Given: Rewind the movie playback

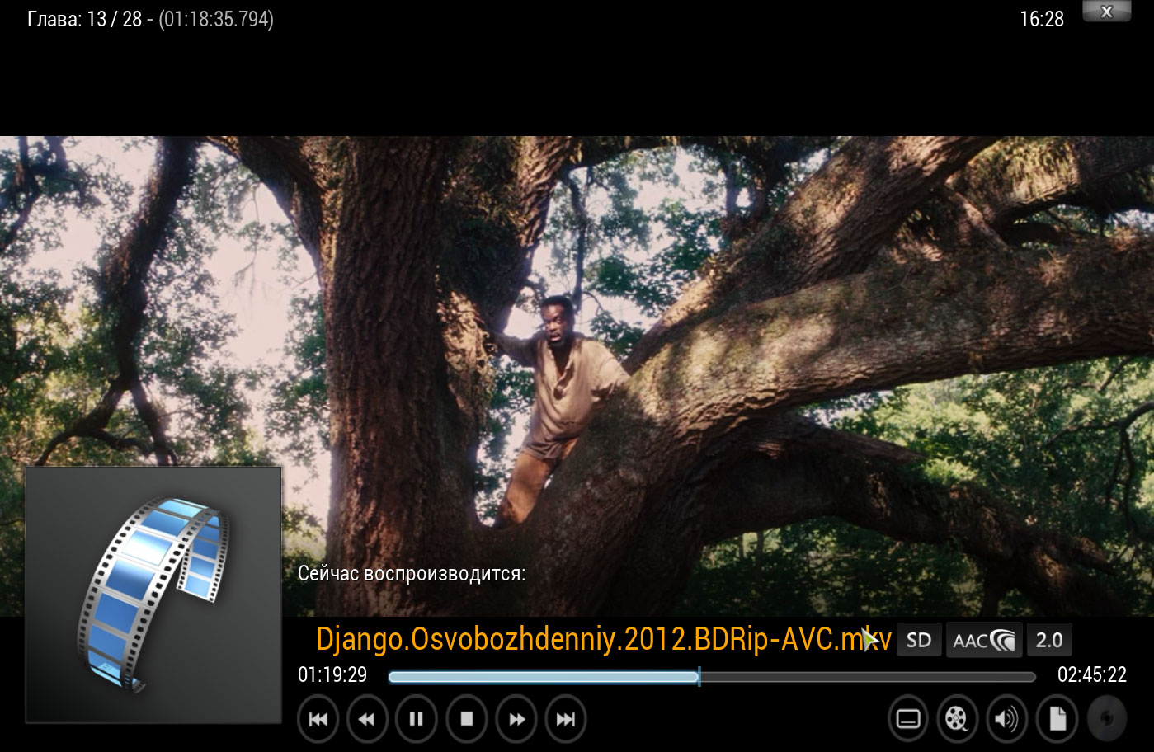Looking at the screenshot, I should click(367, 719).
